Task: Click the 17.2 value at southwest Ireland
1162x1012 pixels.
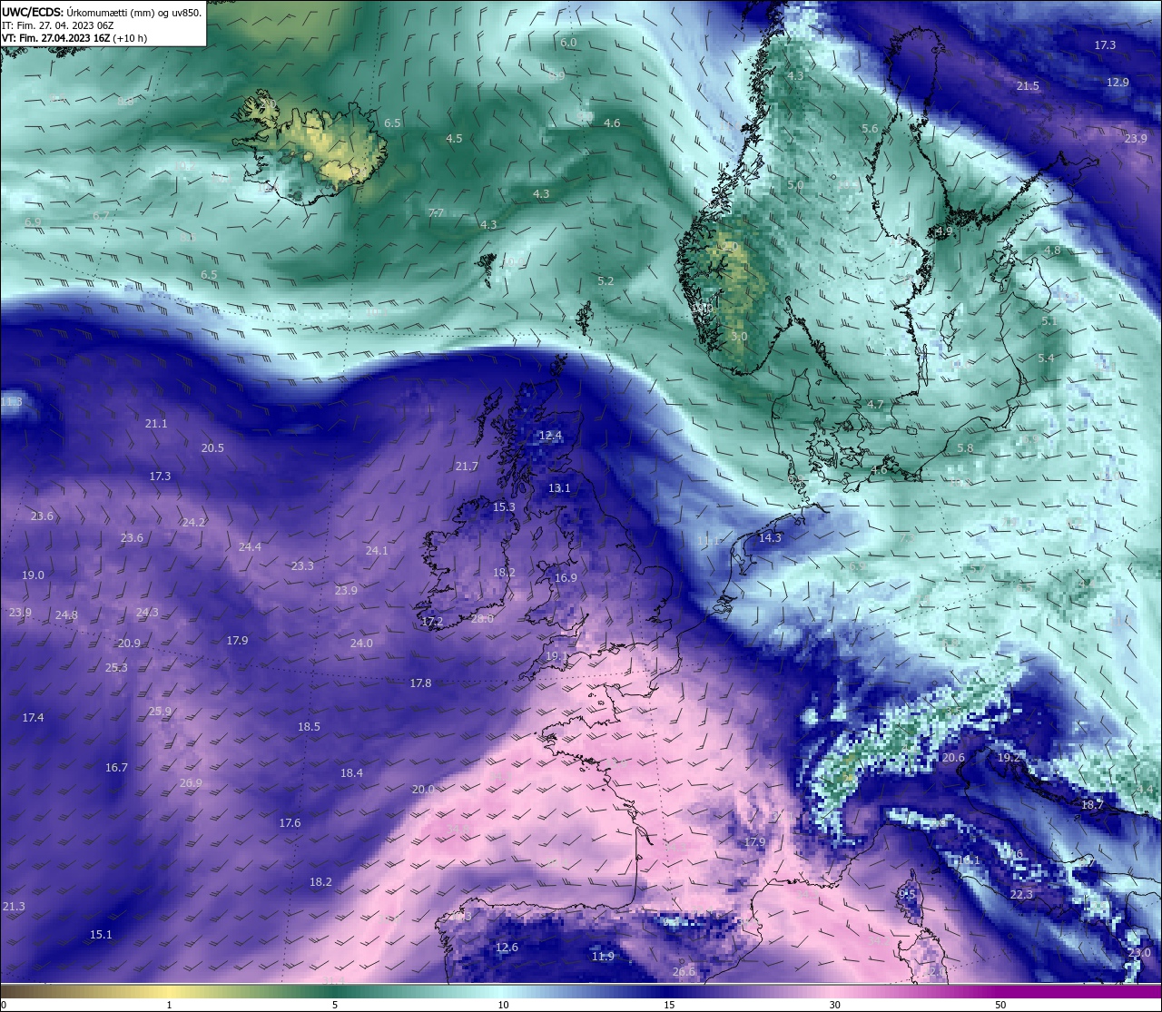Action: 432,622
